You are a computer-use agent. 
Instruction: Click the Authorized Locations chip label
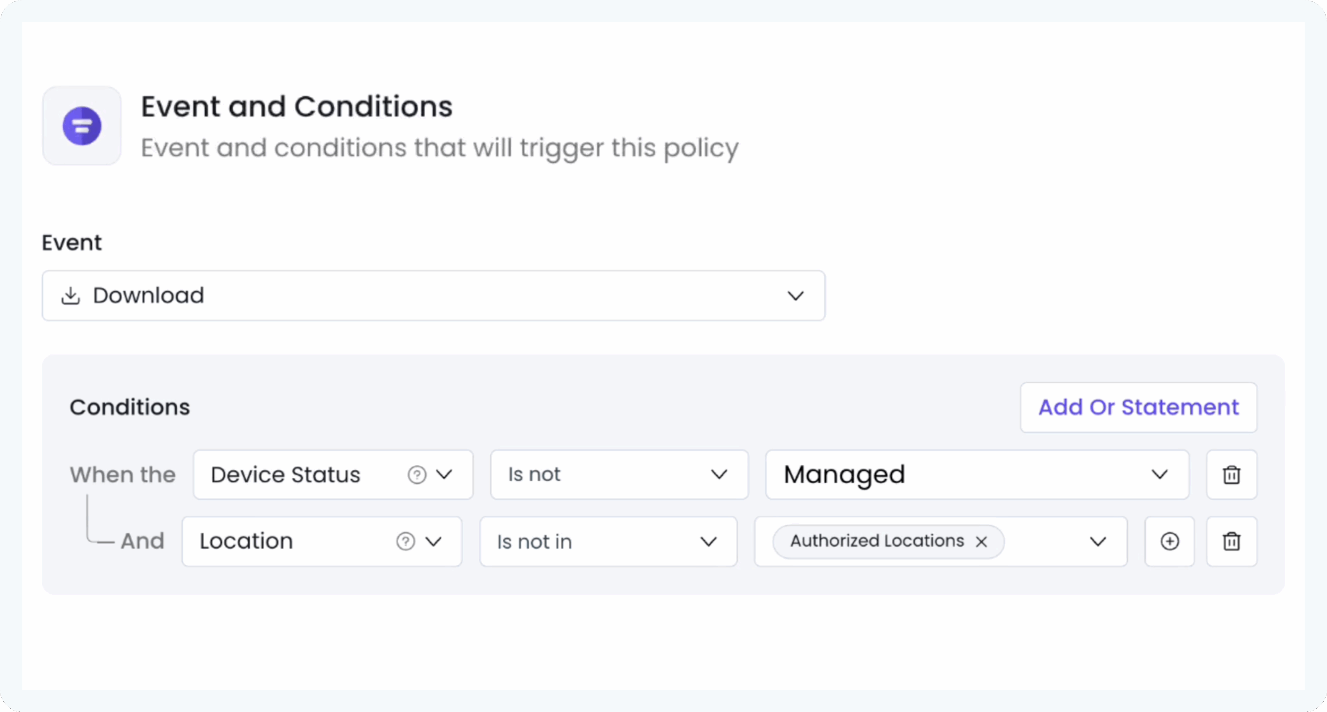point(877,542)
